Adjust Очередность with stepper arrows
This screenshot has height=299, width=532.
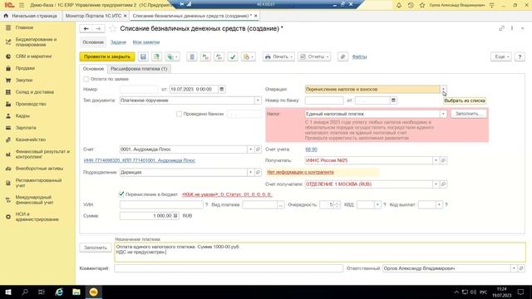[x=337, y=204]
